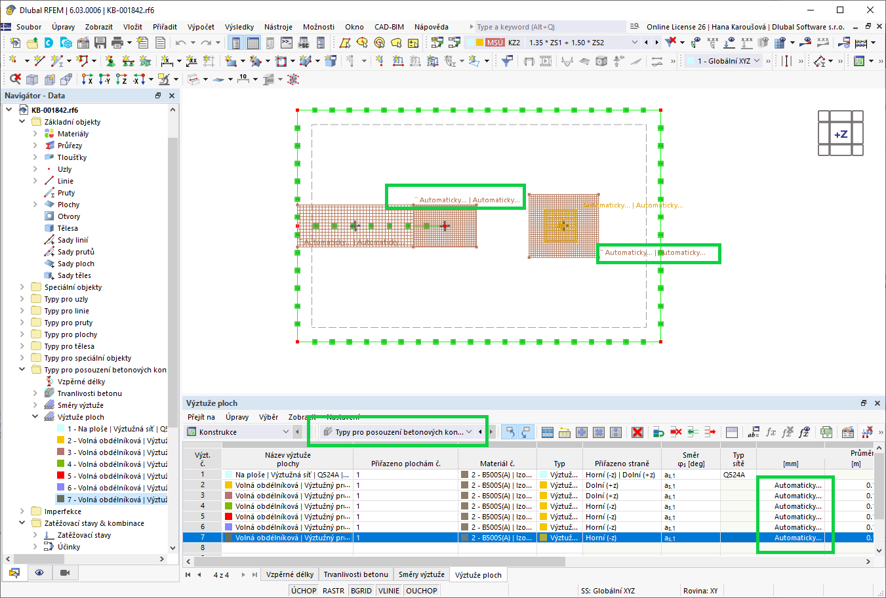Open the script manager icon

click(x=304, y=43)
